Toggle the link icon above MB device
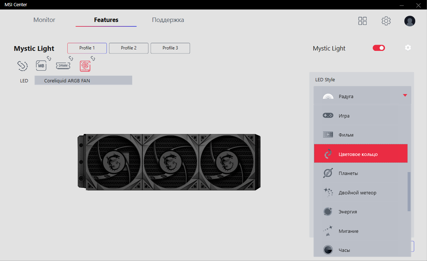This screenshot has width=427, height=261. [49, 58]
